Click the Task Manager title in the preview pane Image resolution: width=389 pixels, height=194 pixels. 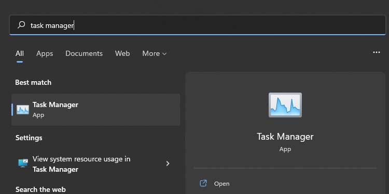click(285, 137)
